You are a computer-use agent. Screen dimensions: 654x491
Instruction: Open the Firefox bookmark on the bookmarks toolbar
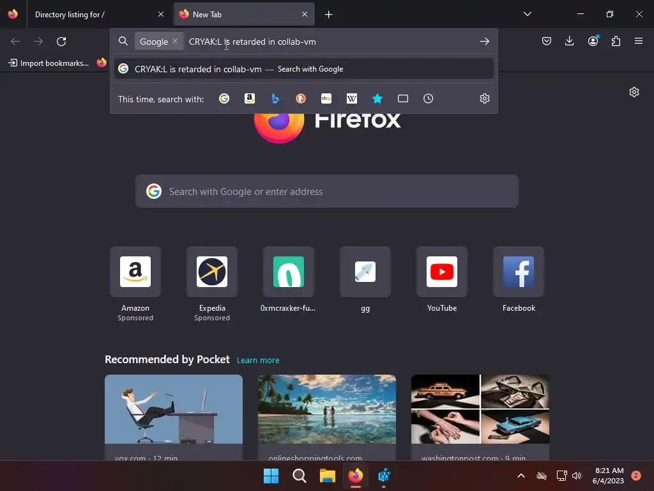[x=102, y=63]
